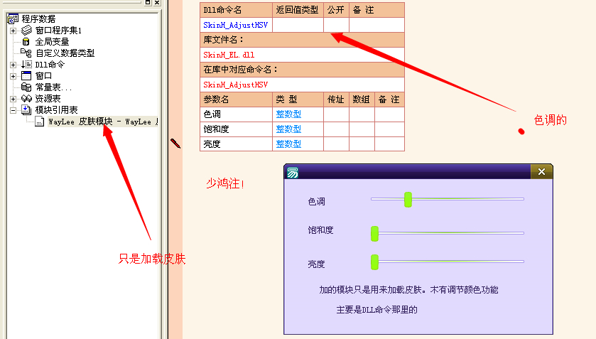Select Dll命令 tree item
This screenshot has width=596, height=339.
[50, 64]
